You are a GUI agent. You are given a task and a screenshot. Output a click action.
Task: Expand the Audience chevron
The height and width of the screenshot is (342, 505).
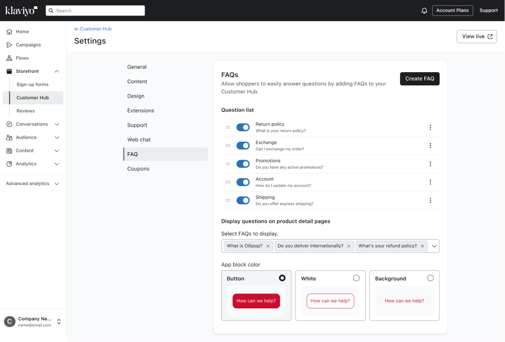tap(57, 138)
